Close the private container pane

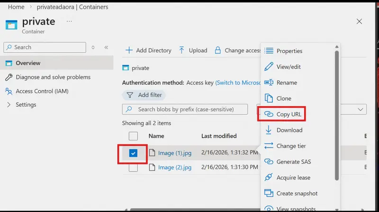(x=359, y=21)
